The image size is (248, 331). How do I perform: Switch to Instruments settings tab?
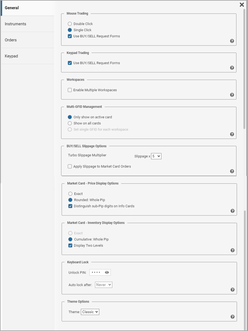(16, 24)
